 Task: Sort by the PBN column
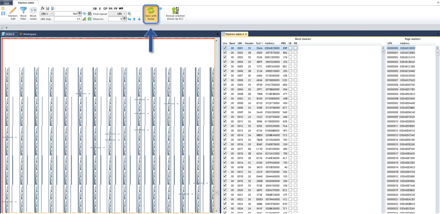(283, 44)
